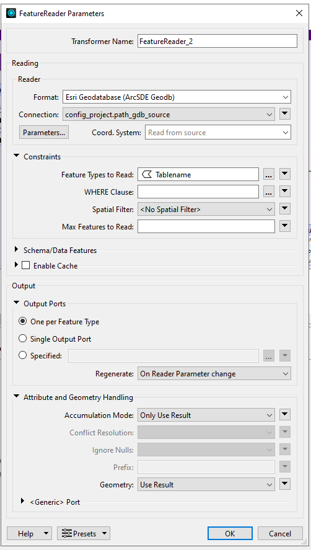
Task: Enable the Enable Cache checkbox
Action: click(25, 265)
